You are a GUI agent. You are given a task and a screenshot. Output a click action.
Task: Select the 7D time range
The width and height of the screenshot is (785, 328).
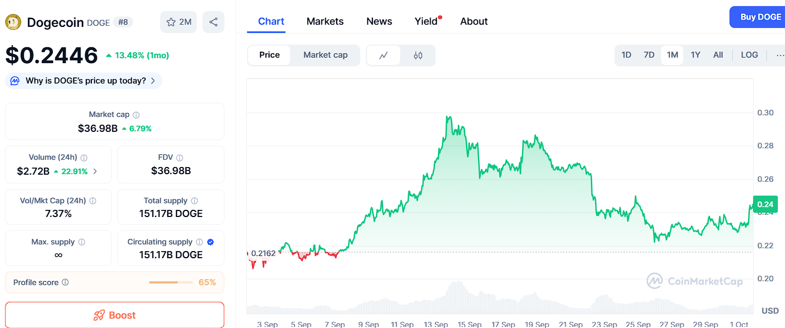pyautogui.click(x=649, y=55)
